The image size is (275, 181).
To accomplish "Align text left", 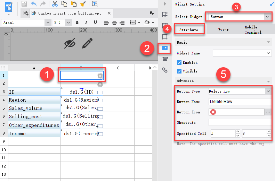I will (x=107, y=23).
